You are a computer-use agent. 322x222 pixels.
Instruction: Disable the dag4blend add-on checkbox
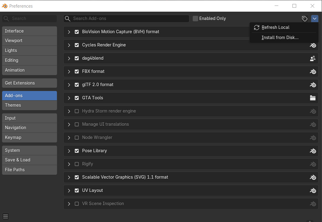coord(77,58)
